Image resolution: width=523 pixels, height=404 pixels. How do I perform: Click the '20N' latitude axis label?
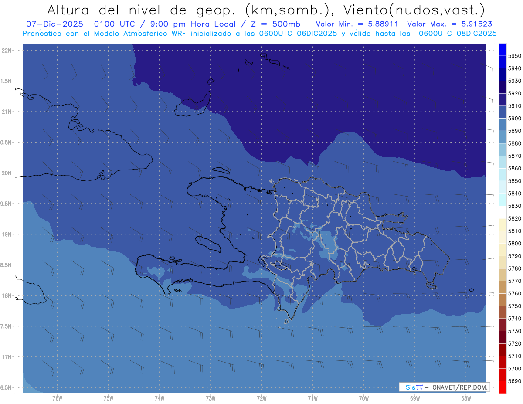point(7,173)
